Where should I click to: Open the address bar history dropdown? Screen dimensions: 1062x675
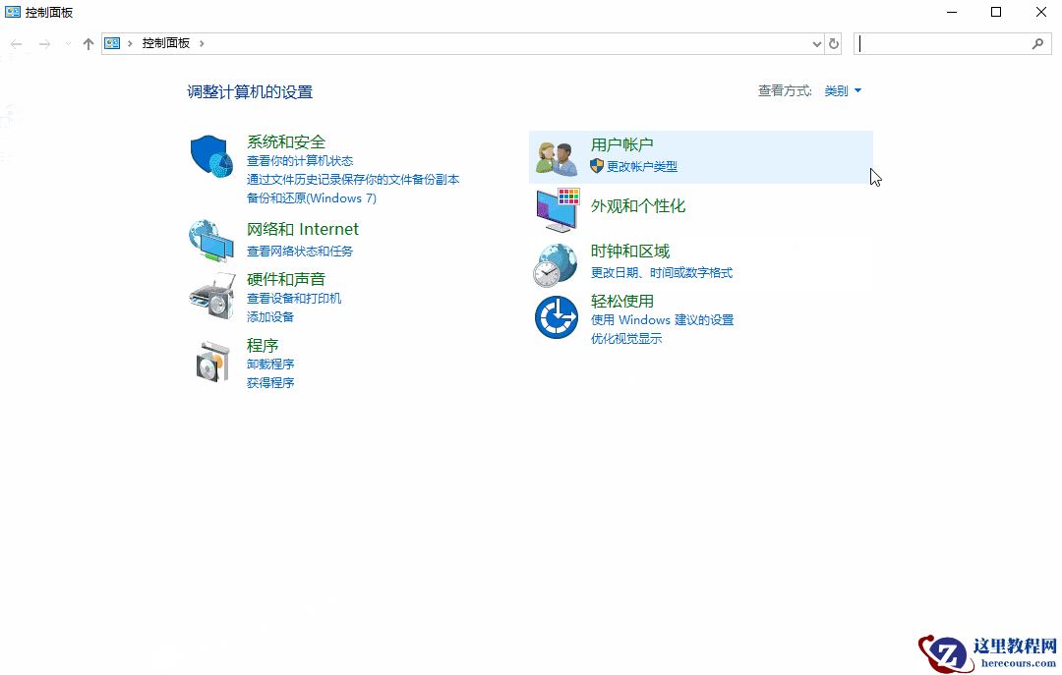click(816, 43)
